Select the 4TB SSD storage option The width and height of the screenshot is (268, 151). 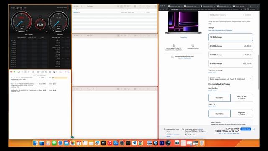pyautogui.click(x=230, y=55)
